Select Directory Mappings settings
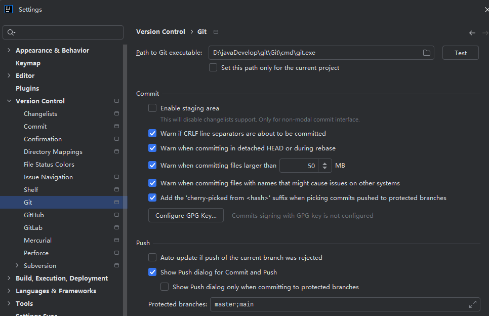This screenshot has width=489, height=316. (x=53, y=151)
